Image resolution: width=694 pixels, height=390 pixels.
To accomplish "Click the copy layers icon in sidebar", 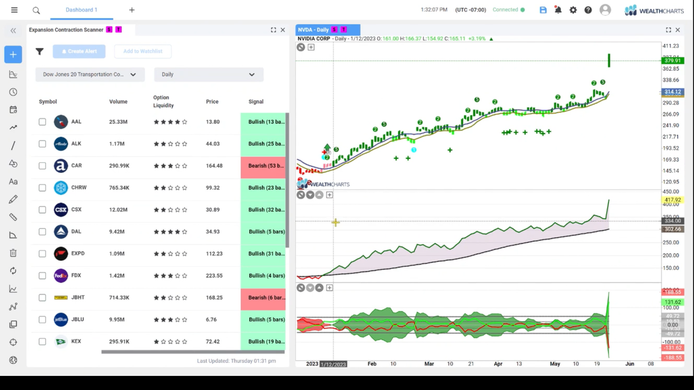I will pos(13,324).
